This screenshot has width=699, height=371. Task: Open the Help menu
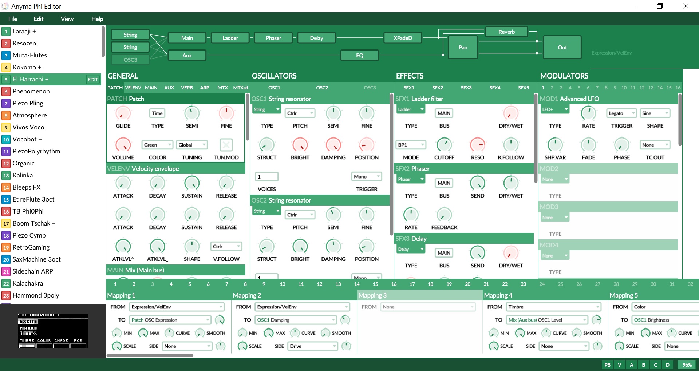pyautogui.click(x=97, y=19)
